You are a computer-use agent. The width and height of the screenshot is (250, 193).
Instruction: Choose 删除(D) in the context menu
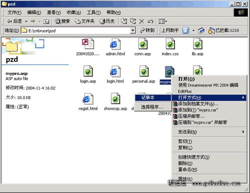(x=209, y=163)
